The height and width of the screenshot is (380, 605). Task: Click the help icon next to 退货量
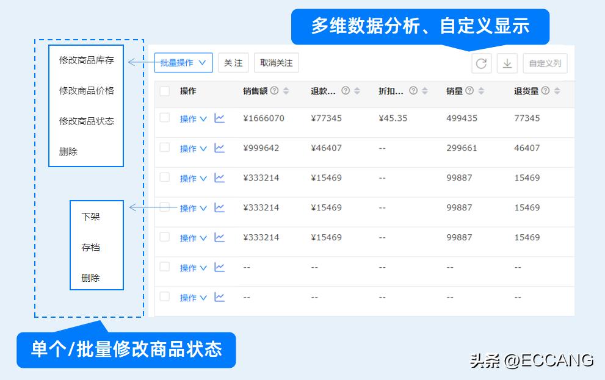click(x=545, y=90)
